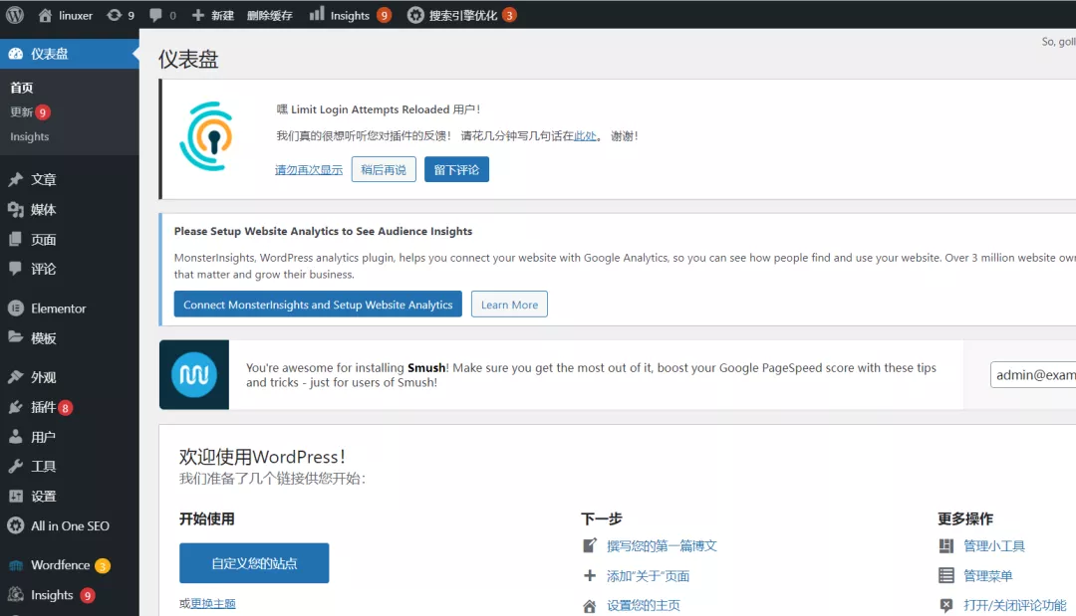
Task: Click the pages icon beside 页面
Action: 16,239
